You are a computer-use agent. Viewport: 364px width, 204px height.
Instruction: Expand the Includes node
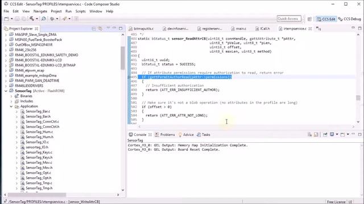(x=11, y=101)
